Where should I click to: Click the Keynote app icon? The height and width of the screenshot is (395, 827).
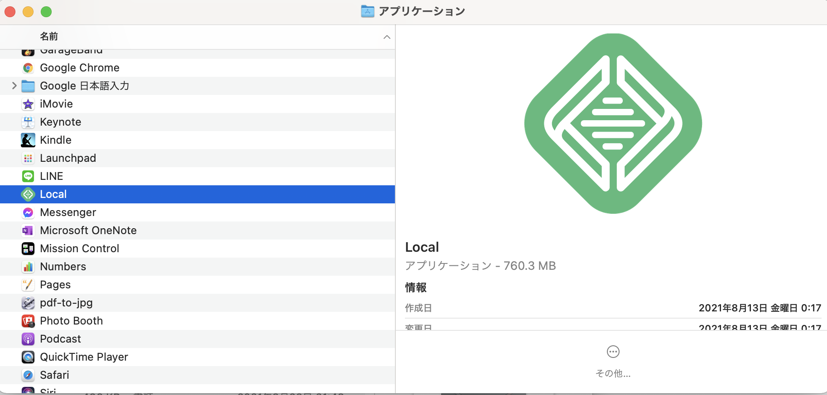pos(28,122)
